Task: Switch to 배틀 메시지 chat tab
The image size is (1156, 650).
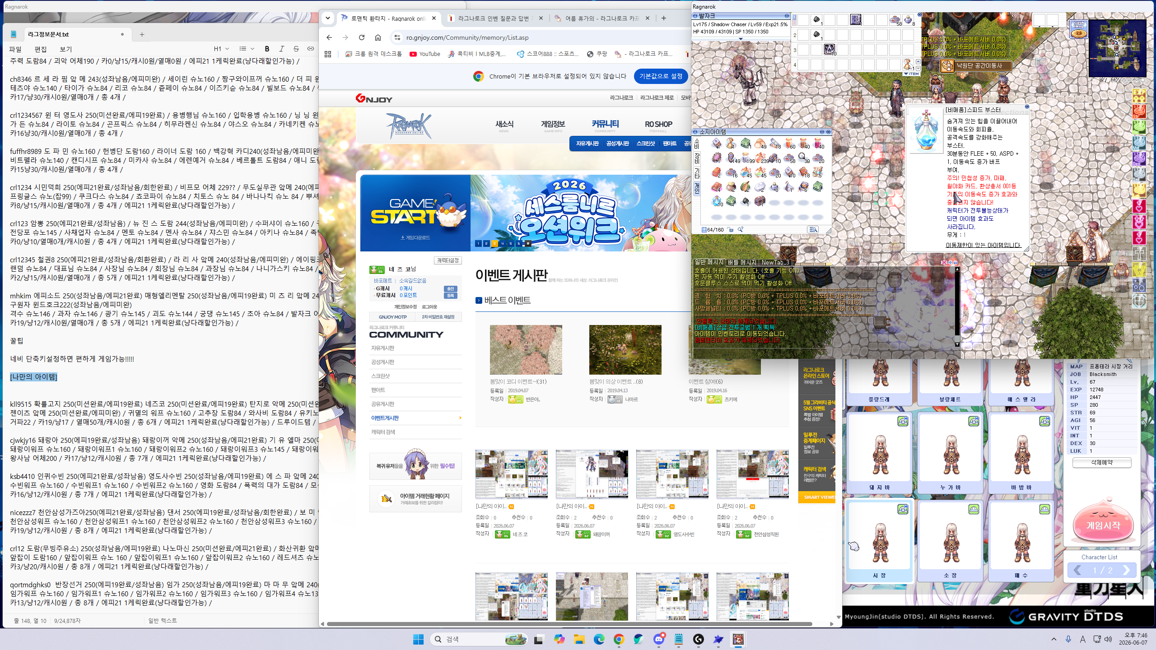Action: (742, 262)
